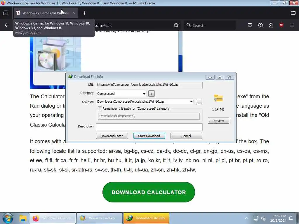This screenshot has width=299, height=224.
Task: Click the zip folder file icon
Action: [x=218, y=98]
